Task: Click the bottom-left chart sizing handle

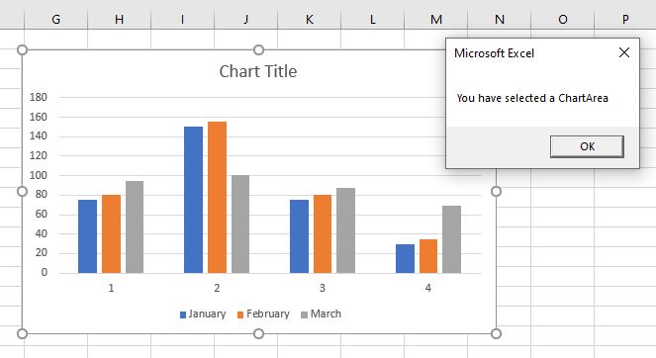Action: click(x=22, y=333)
